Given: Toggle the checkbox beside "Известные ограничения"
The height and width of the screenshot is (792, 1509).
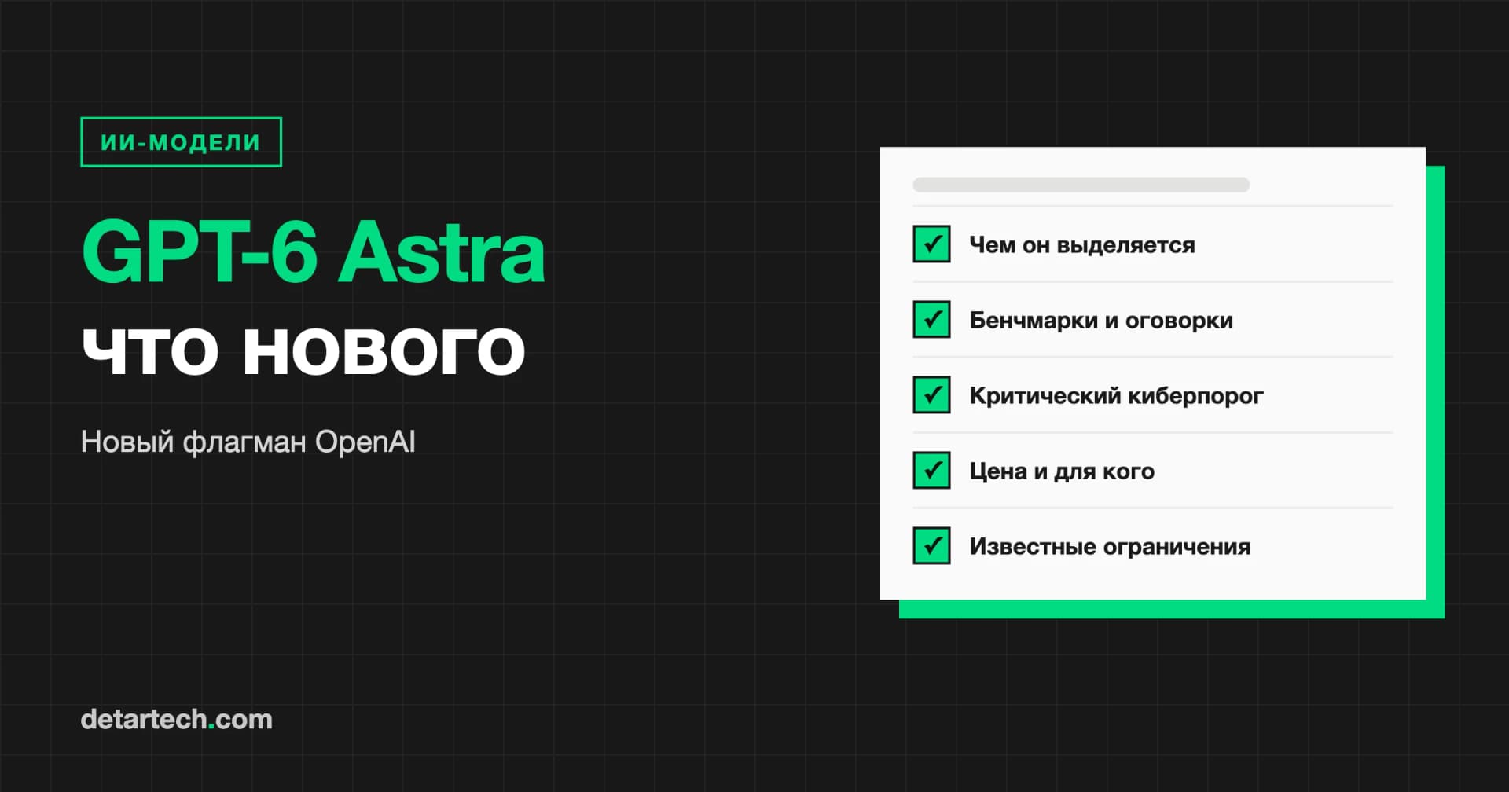Looking at the screenshot, I should [x=931, y=545].
